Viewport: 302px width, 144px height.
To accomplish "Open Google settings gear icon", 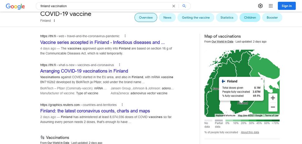I will [x=261, y=6].
